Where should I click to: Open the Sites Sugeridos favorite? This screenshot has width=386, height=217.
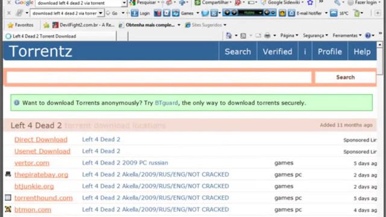pos(206,25)
